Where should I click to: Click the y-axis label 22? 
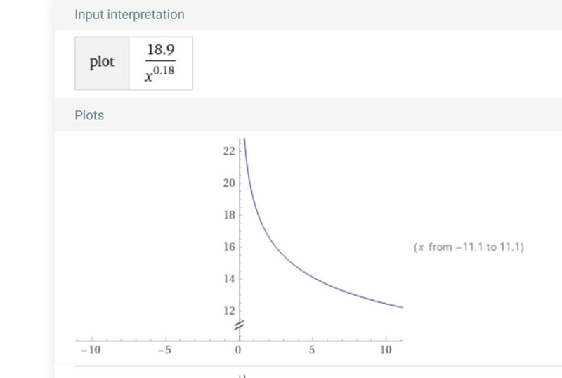[228, 151]
